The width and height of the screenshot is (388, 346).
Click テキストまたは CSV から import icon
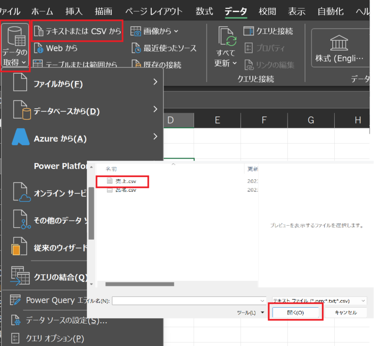point(39,32)
